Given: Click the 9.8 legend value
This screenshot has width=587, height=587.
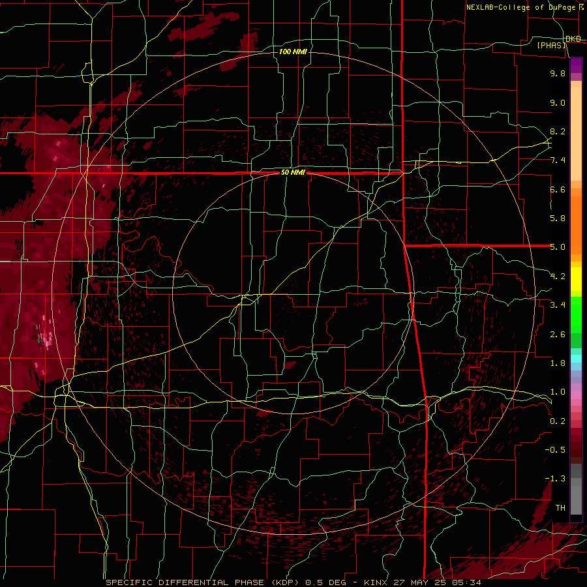Looking at the screenshot, I should (x=558, y=73).
